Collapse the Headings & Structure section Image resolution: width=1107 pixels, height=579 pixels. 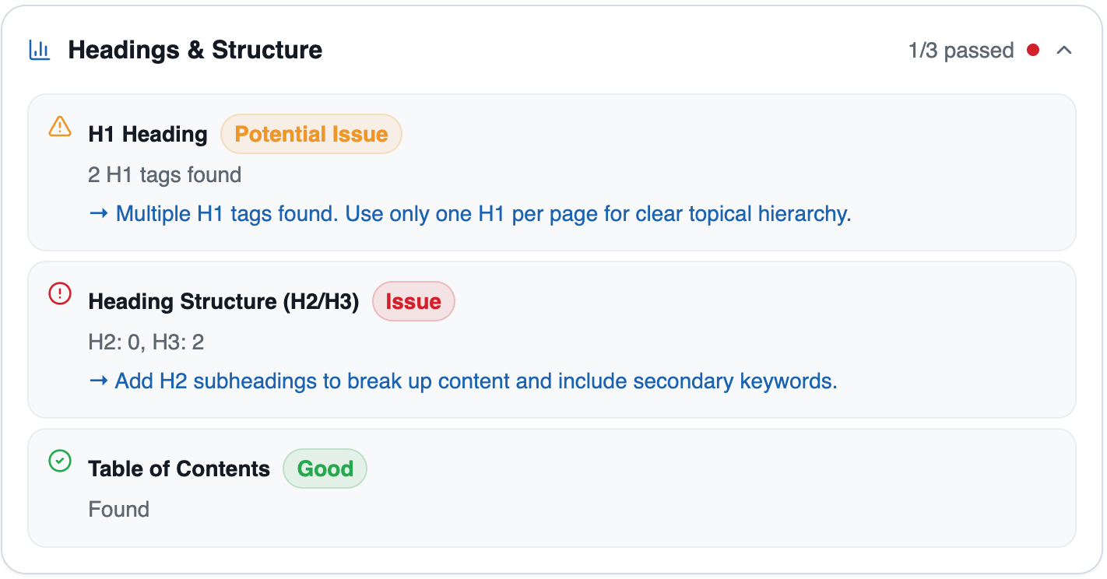[1064, 50]
